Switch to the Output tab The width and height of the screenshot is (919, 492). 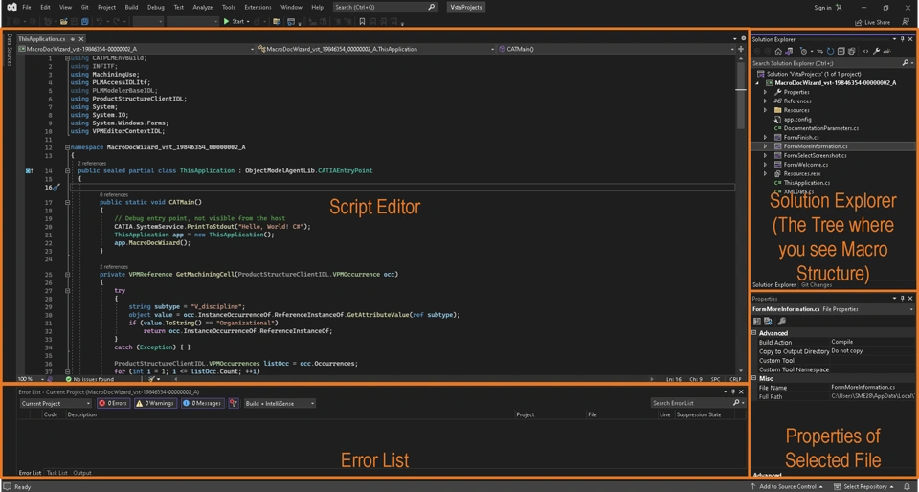click(82, 473)
